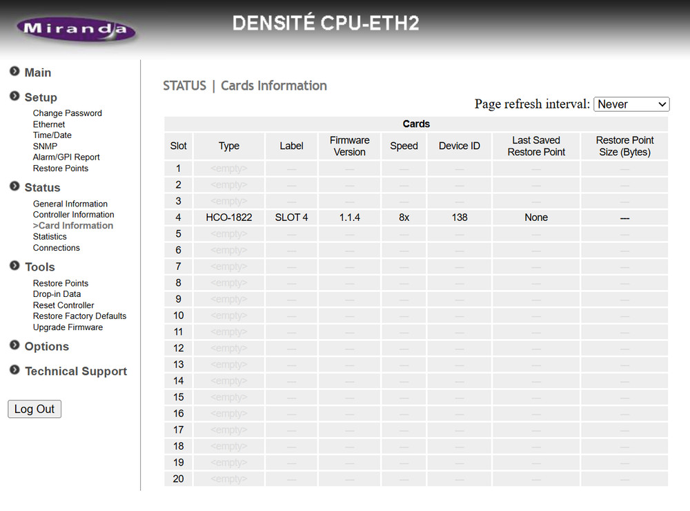Open the Connections status page

(x=56, y=248)
